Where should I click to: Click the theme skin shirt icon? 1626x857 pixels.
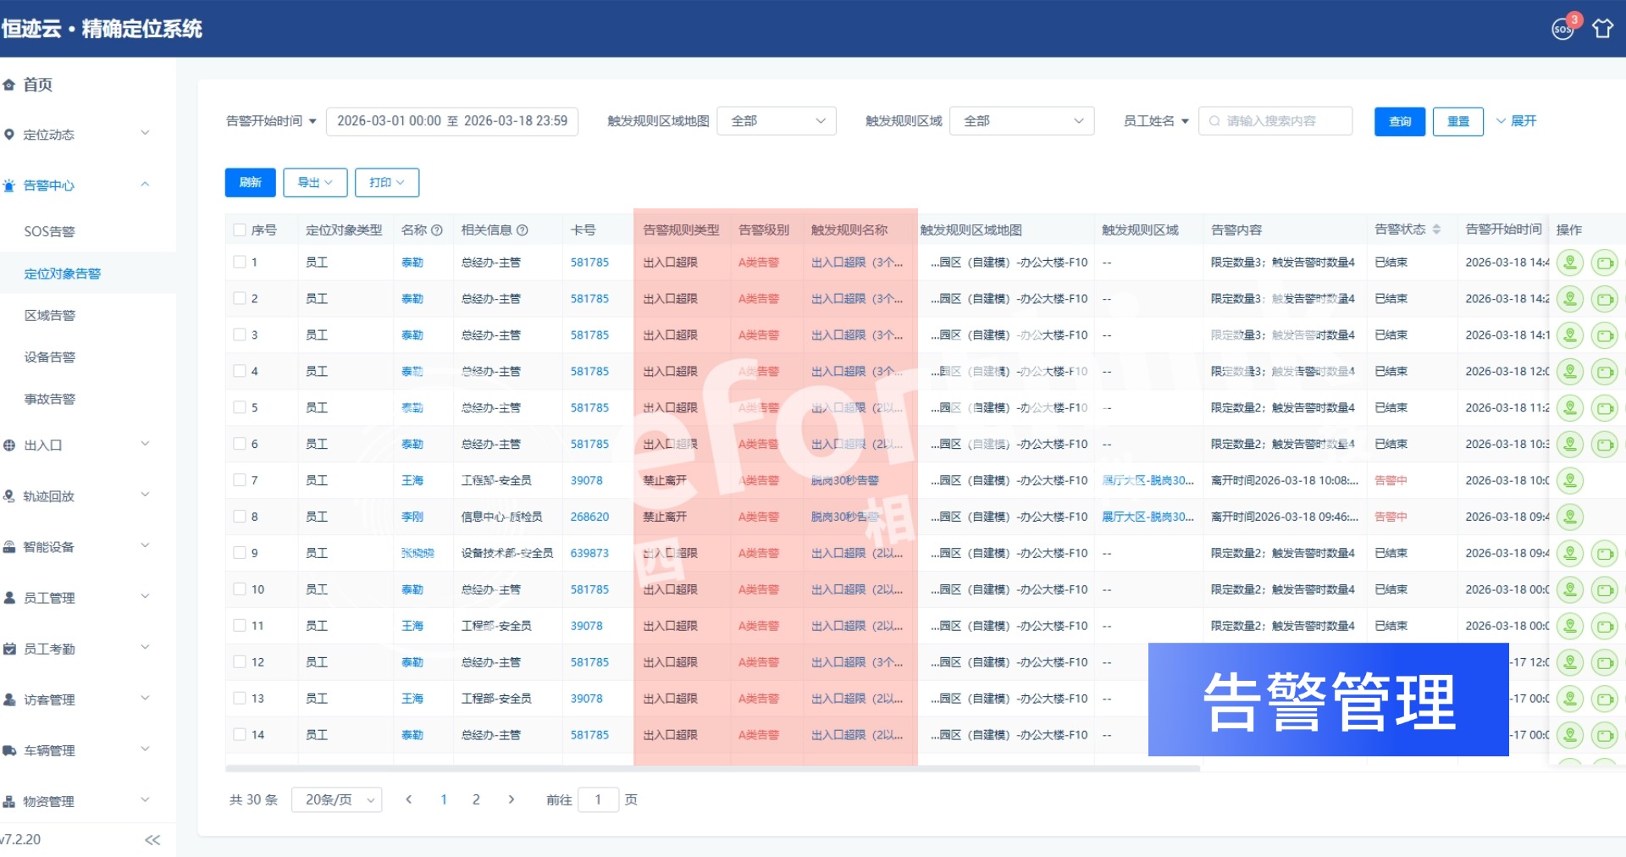click(x=1602, y=29)
